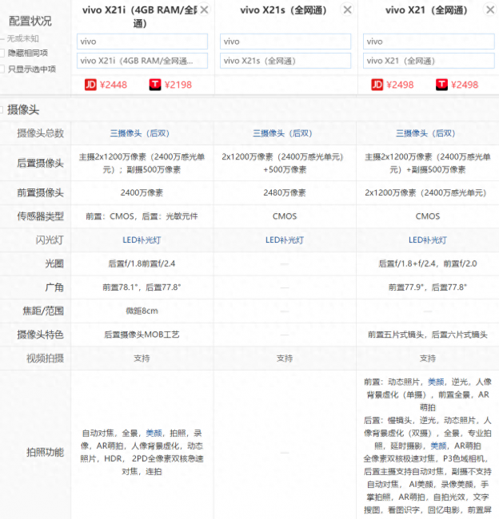Screen dimensions: 499x519
Task: Remove vivo X21 column with its close icon
Action: coord(490,10)
